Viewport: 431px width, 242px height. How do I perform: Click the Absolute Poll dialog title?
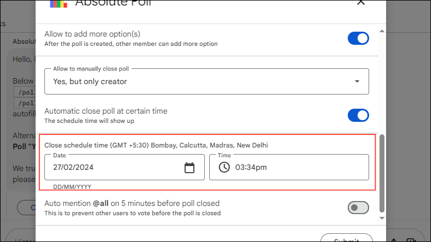pos(113,3)
